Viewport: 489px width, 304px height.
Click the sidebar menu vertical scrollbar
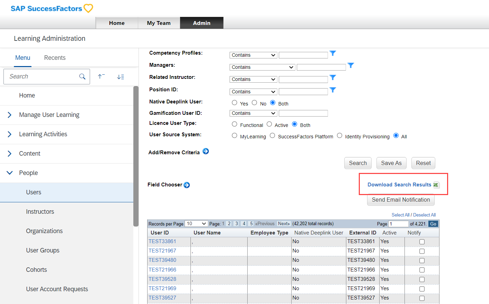136,156
